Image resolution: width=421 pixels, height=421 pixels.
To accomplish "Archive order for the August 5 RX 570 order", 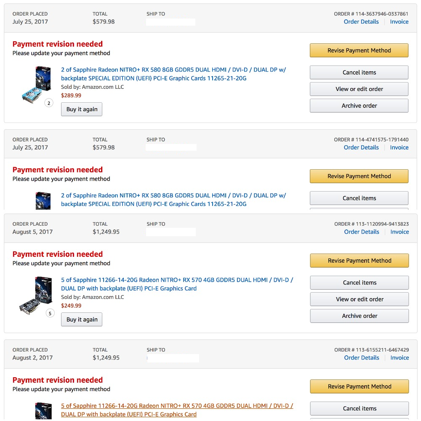I will point(360,316).
